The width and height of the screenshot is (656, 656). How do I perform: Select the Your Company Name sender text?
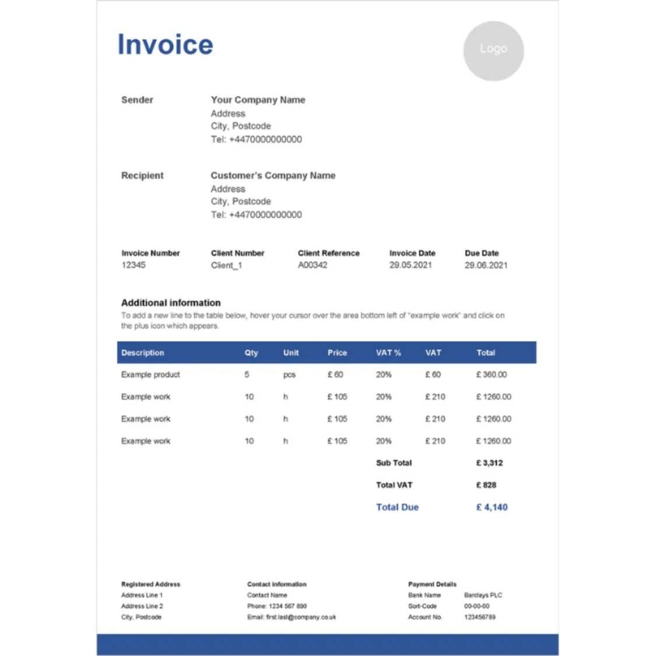click(x=258, y=100)
